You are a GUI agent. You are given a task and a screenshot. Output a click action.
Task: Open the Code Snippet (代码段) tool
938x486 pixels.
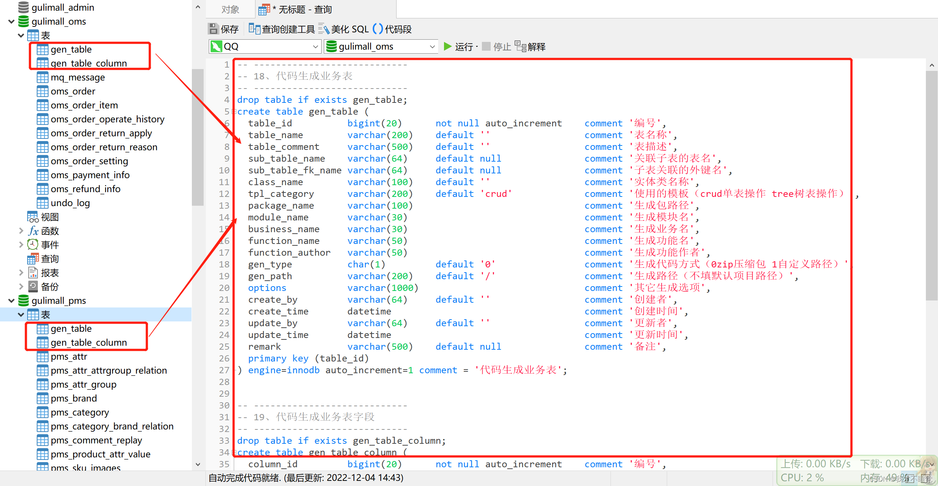coord(378,29)
